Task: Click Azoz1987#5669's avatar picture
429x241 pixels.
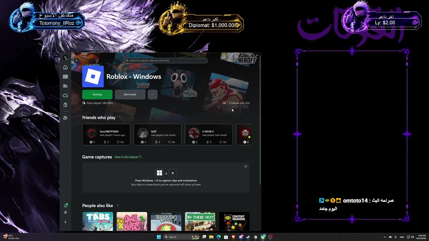Action: point(91,133)
